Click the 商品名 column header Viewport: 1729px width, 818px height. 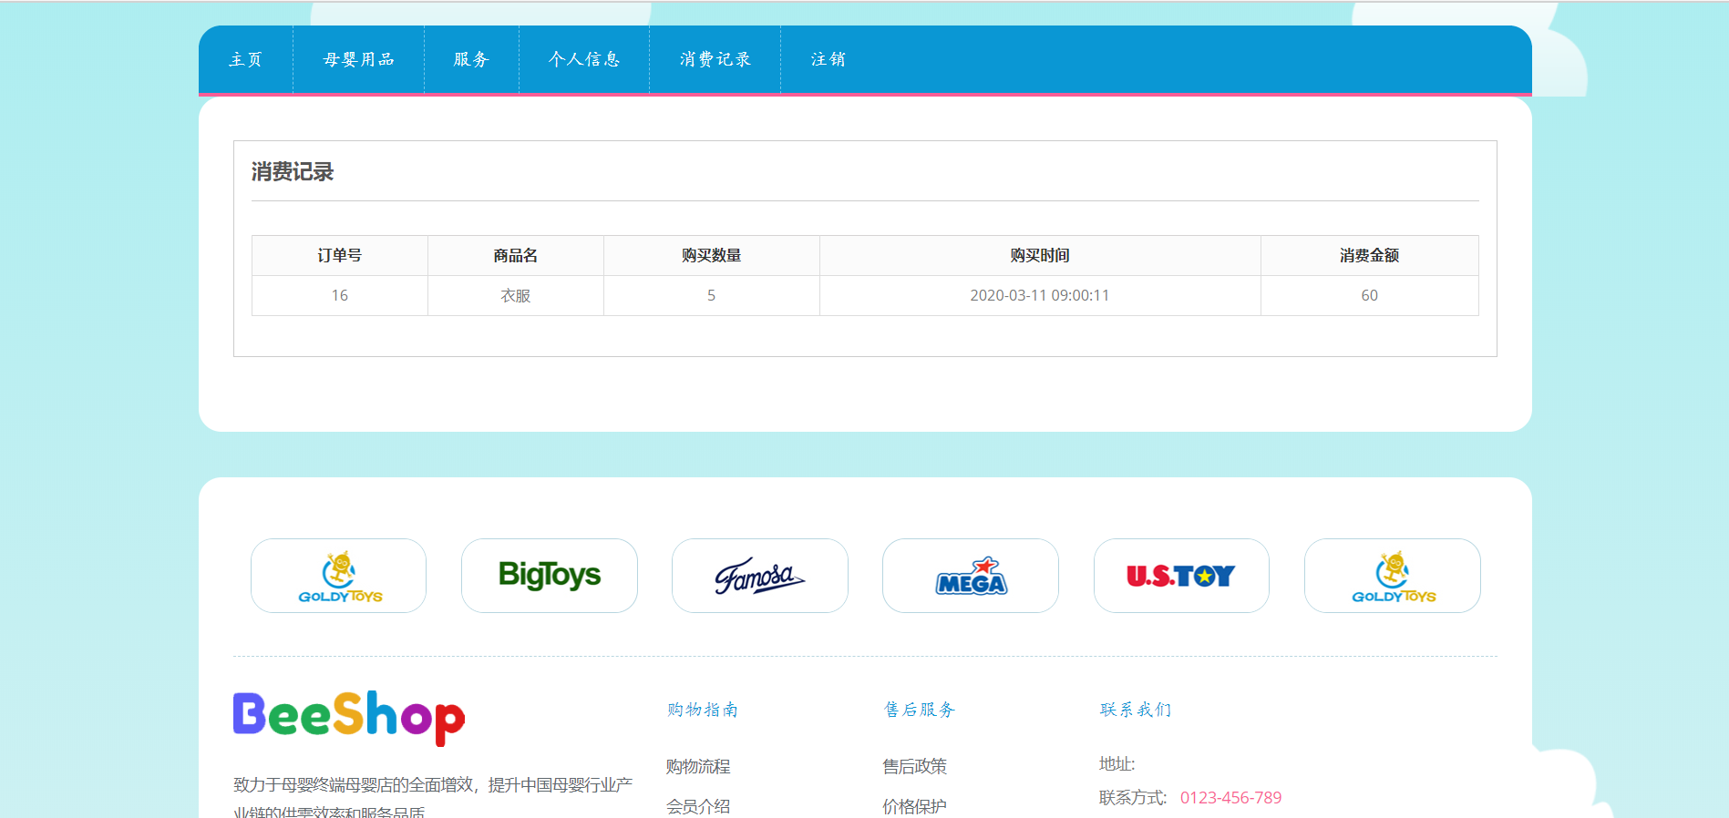[516, 256]
